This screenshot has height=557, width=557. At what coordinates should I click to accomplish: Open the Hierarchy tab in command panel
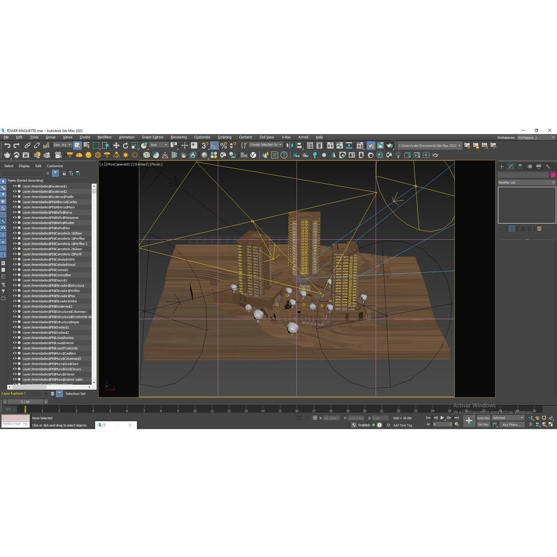(x=520, y=167)
